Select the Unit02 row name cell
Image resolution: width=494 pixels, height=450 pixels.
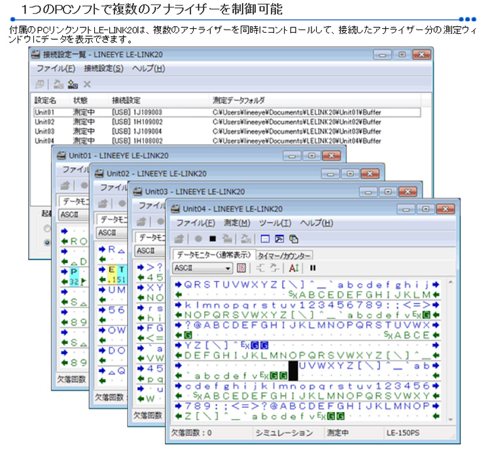[x=44, y=122]
